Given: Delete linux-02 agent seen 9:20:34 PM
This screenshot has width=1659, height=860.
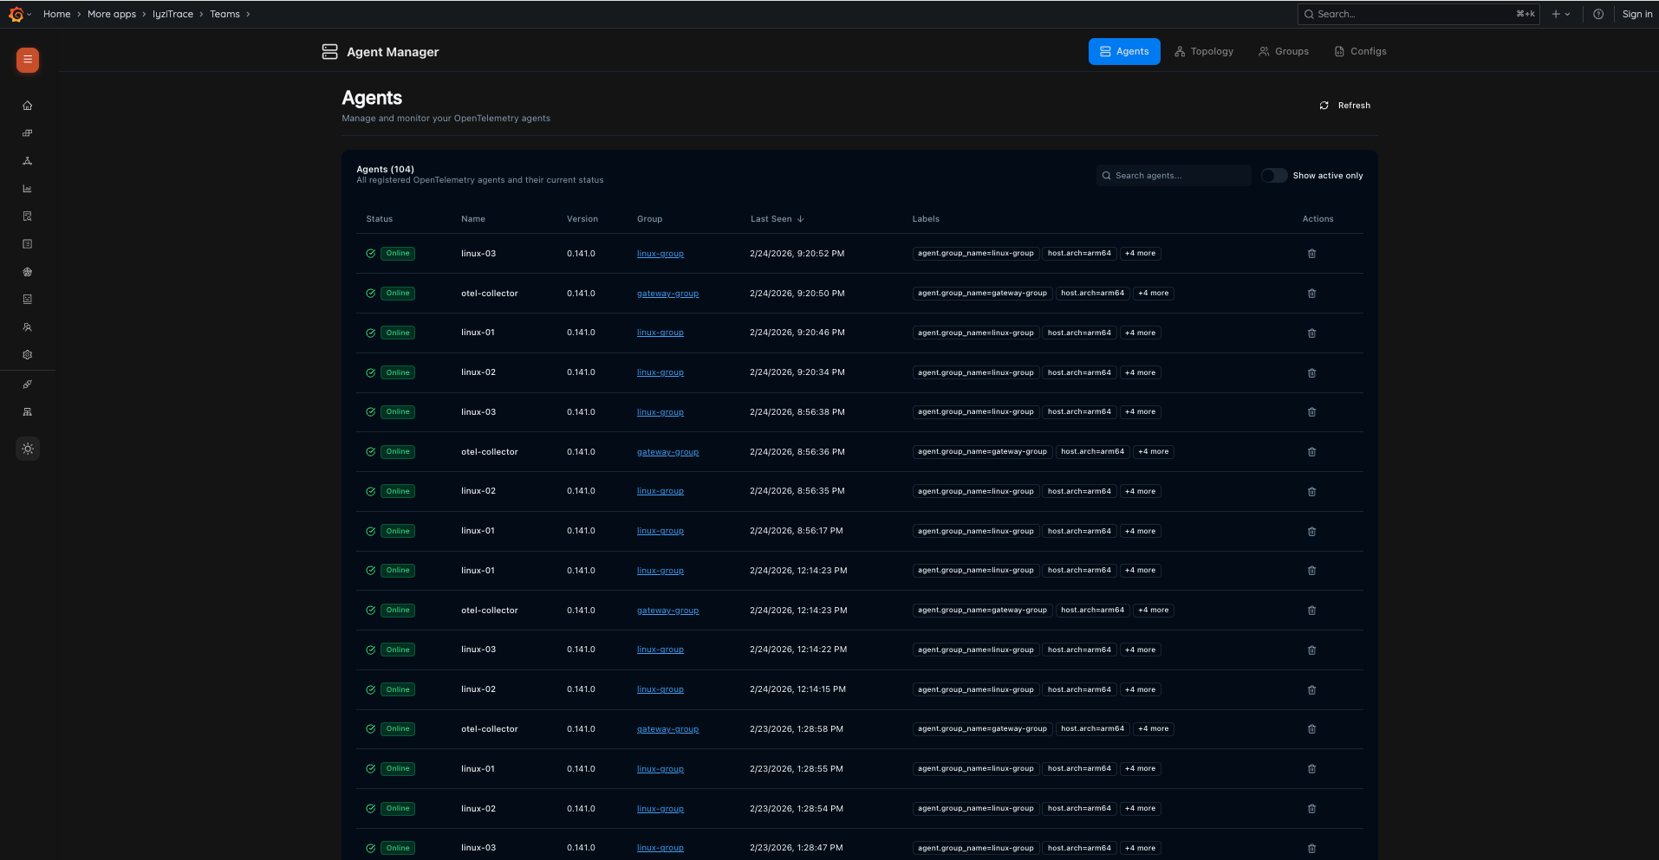Looking at the screenshot, I should (x=1311, y=373).
